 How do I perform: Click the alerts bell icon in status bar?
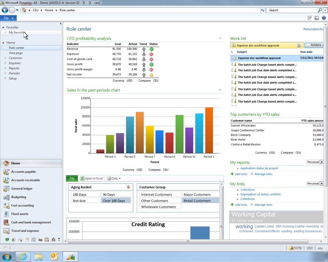coord(291,248)
